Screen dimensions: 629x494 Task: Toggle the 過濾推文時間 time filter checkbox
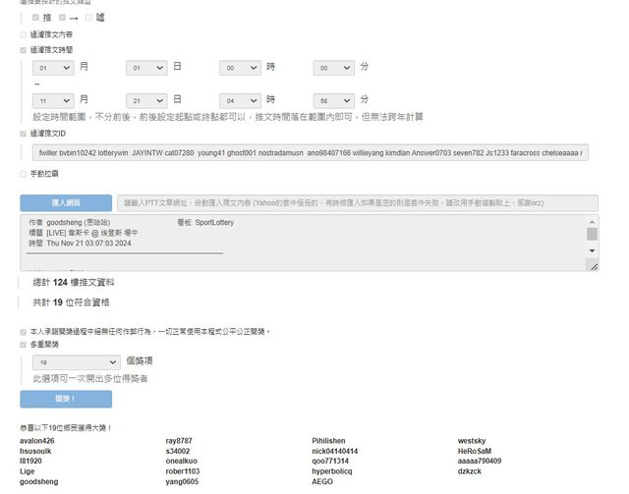coord(24,49)
